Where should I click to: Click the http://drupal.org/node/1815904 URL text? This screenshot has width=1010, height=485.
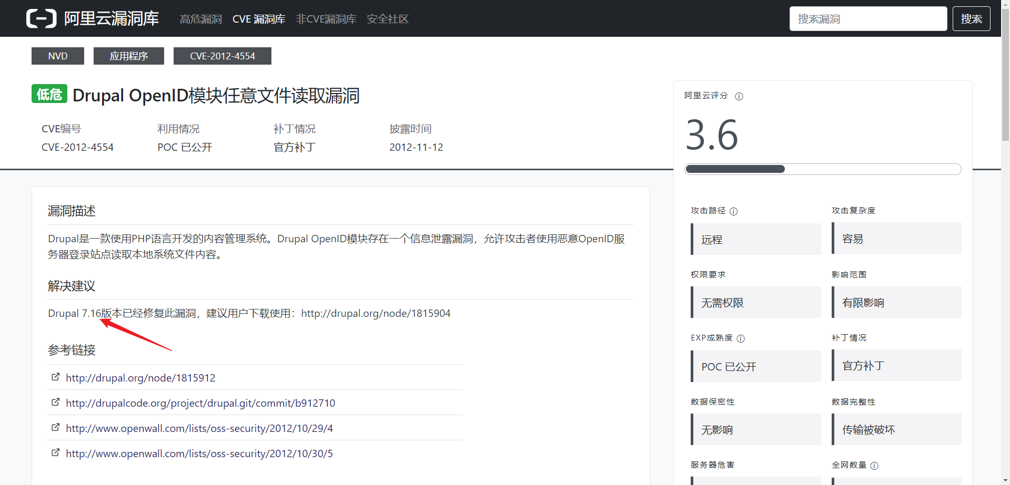point(376,313)
